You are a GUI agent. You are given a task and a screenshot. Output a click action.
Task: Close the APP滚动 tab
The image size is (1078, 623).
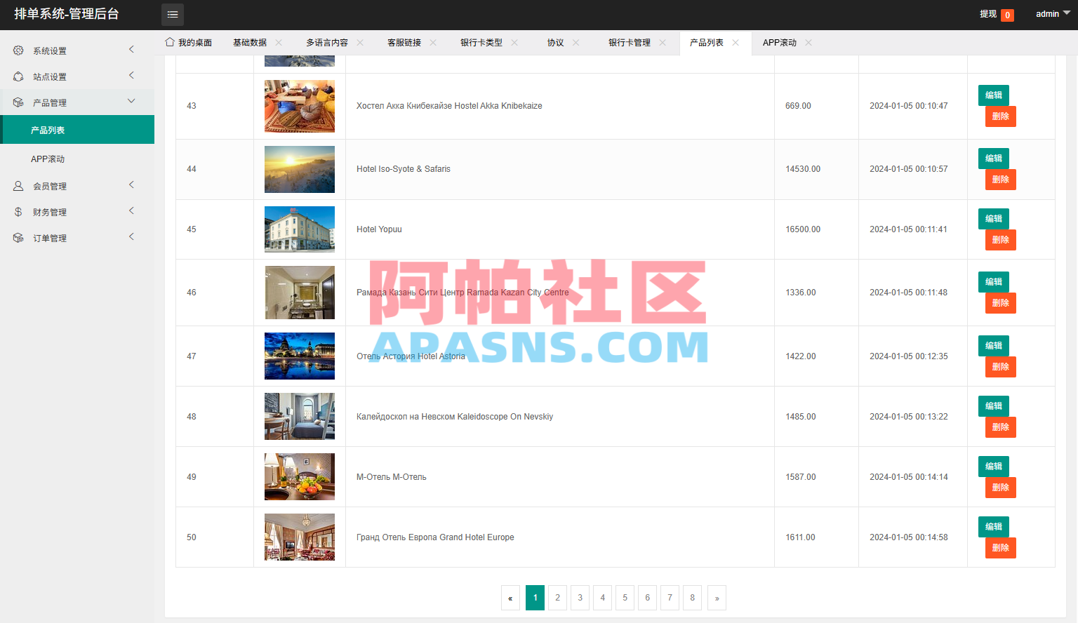point(808,43)
